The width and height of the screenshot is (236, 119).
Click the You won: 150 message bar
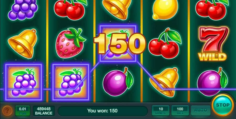pyautogui.click(x=103, y=111)
